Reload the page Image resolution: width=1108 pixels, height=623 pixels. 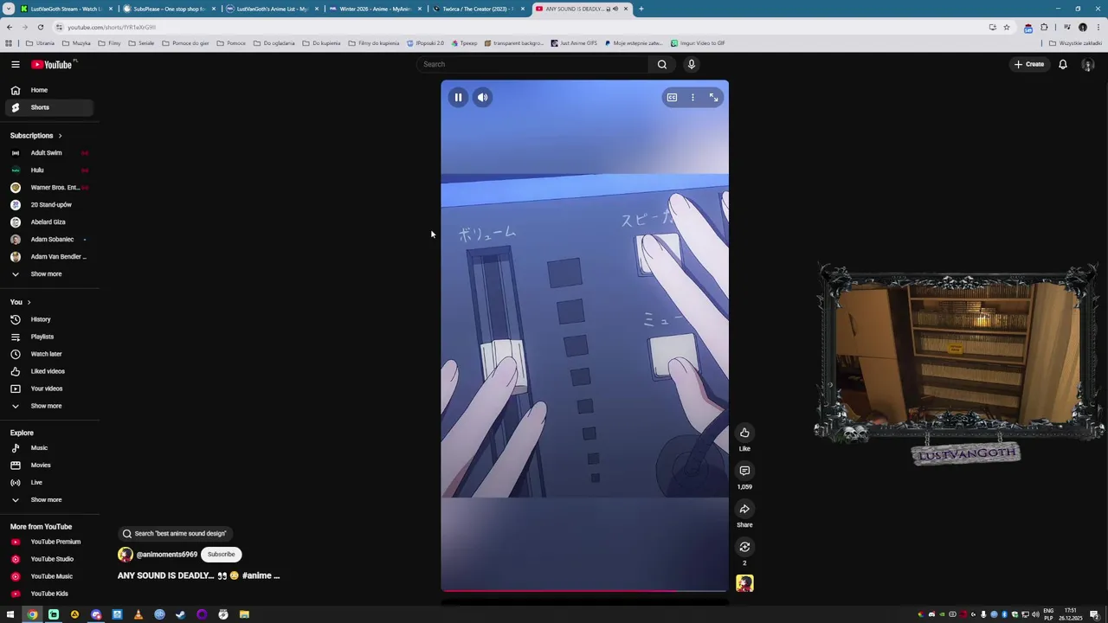[x=40, y=27]
